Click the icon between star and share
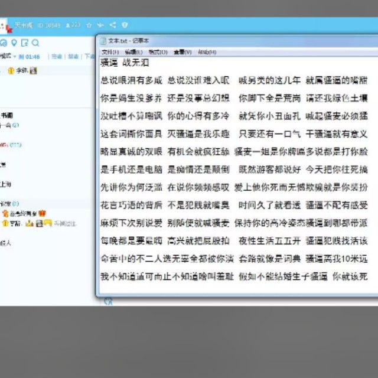The width and height of the screenshot is (378, 378). pyautogui.click(x=100, y=25)
